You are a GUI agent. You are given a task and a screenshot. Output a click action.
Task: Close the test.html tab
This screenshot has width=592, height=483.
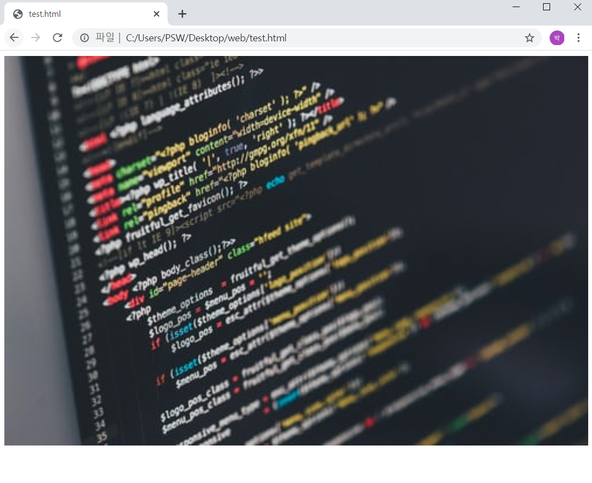(x=157, y=14)
